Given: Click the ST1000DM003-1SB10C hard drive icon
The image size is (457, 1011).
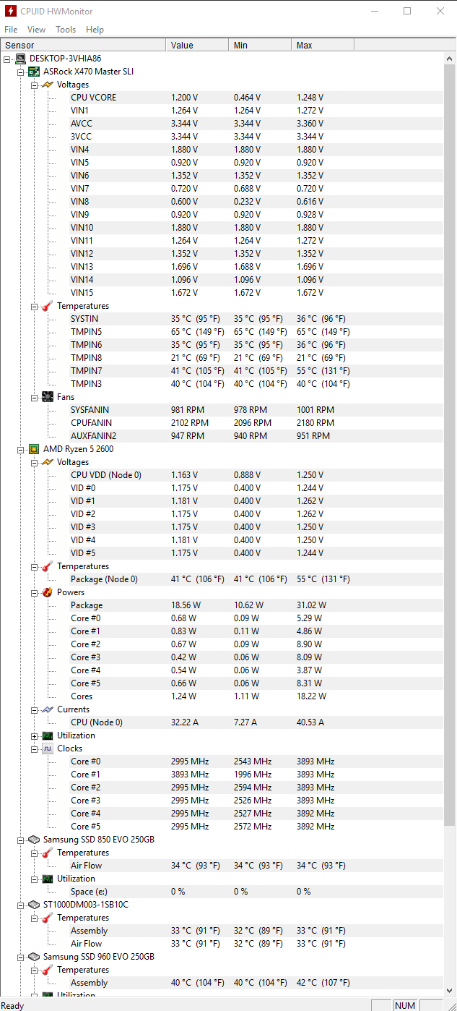Looking at the screenshot, I should point(34,905).
